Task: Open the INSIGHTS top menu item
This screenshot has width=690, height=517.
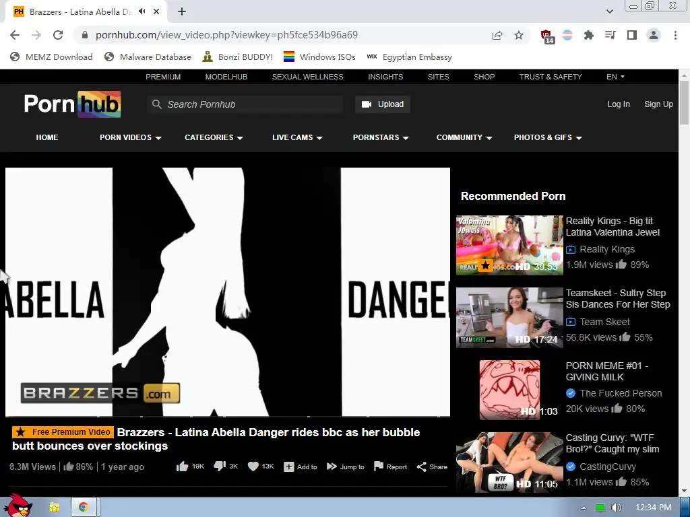Action: (x=385, y=77)
